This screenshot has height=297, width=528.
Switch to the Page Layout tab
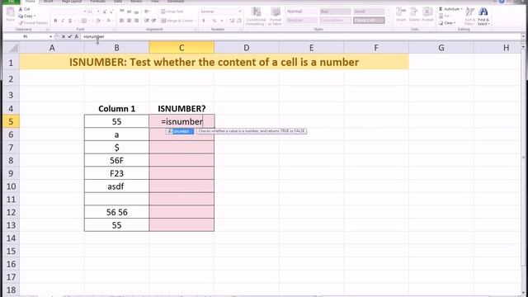pos(72,2)
